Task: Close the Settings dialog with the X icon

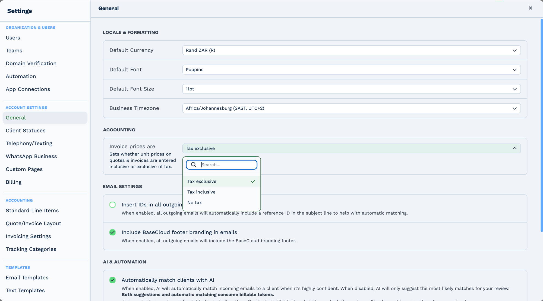Action: [x=530, y=8]
